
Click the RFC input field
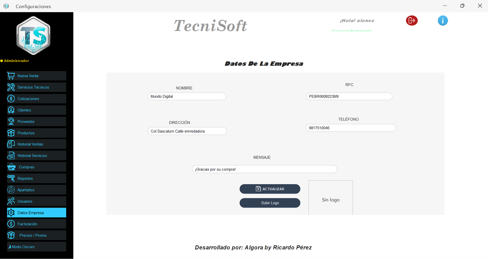[349, 96]
